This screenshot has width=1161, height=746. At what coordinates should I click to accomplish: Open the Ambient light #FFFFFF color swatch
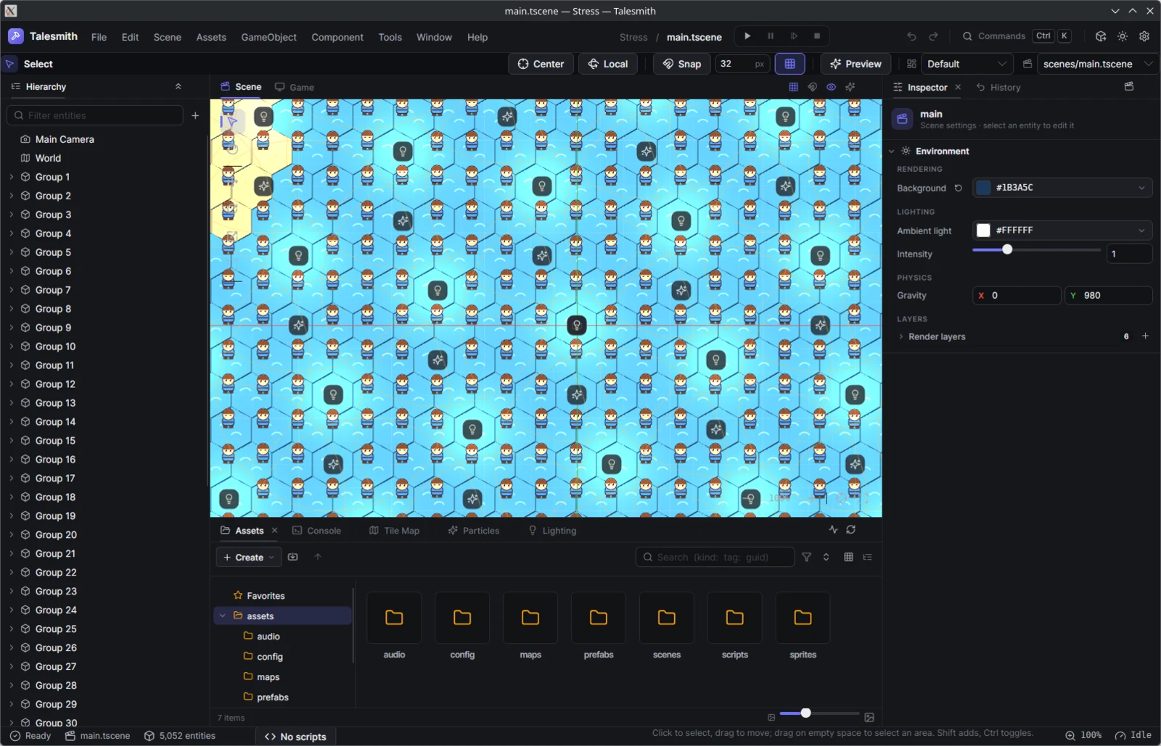(x=983, y=231)
